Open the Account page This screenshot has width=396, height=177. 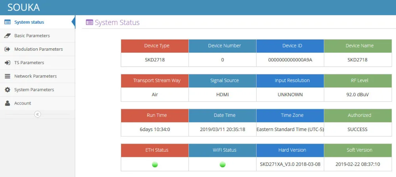pyautogui.click(x=37, y=103)
